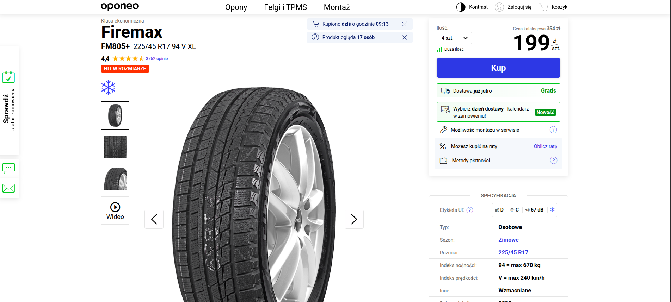The height and width of the screenshot is (302, 671).
Task: Close the 'Produkt ogląda 17 osób' notification
Action: click(x=405, y=37)
